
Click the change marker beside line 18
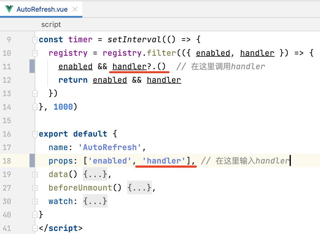click(32, 161)
